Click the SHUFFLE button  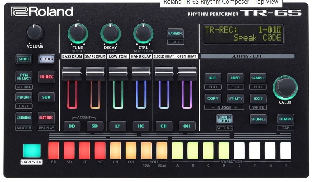click(258, 119)
